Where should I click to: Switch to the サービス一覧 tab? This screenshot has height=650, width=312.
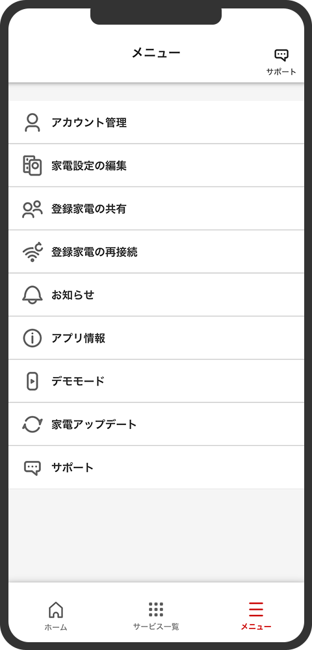point(156,616)
